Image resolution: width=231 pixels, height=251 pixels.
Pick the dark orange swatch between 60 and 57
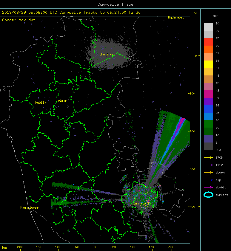coord(208,49)
